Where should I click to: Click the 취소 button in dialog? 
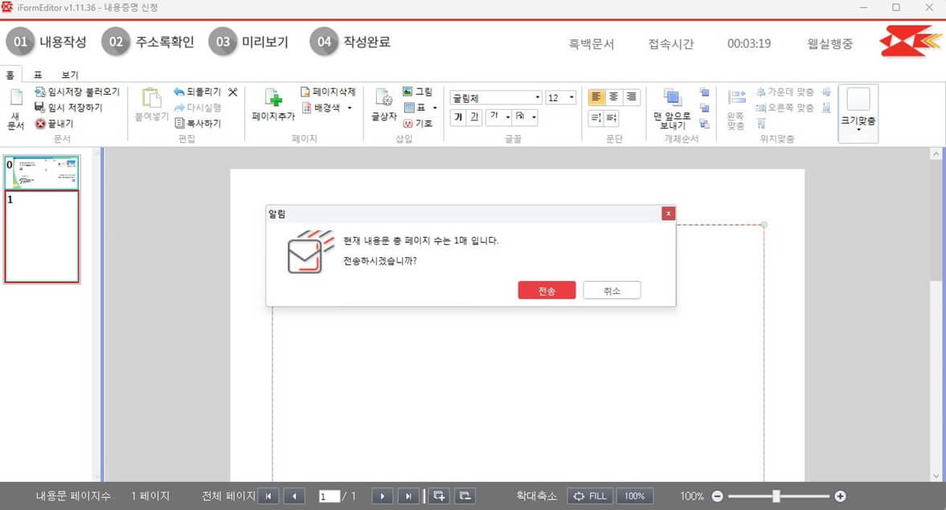pos(612,291)
